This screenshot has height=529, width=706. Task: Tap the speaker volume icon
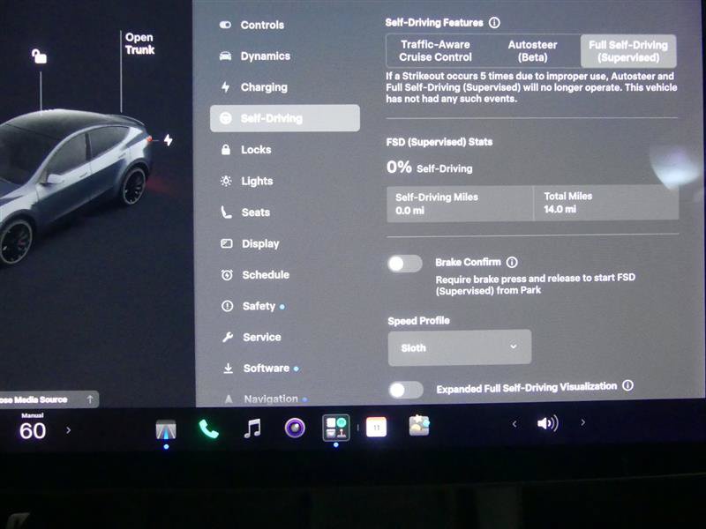point(548,423)
